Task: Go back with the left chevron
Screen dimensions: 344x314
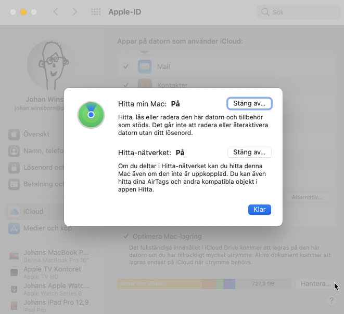Action: [x=56, y=12]
